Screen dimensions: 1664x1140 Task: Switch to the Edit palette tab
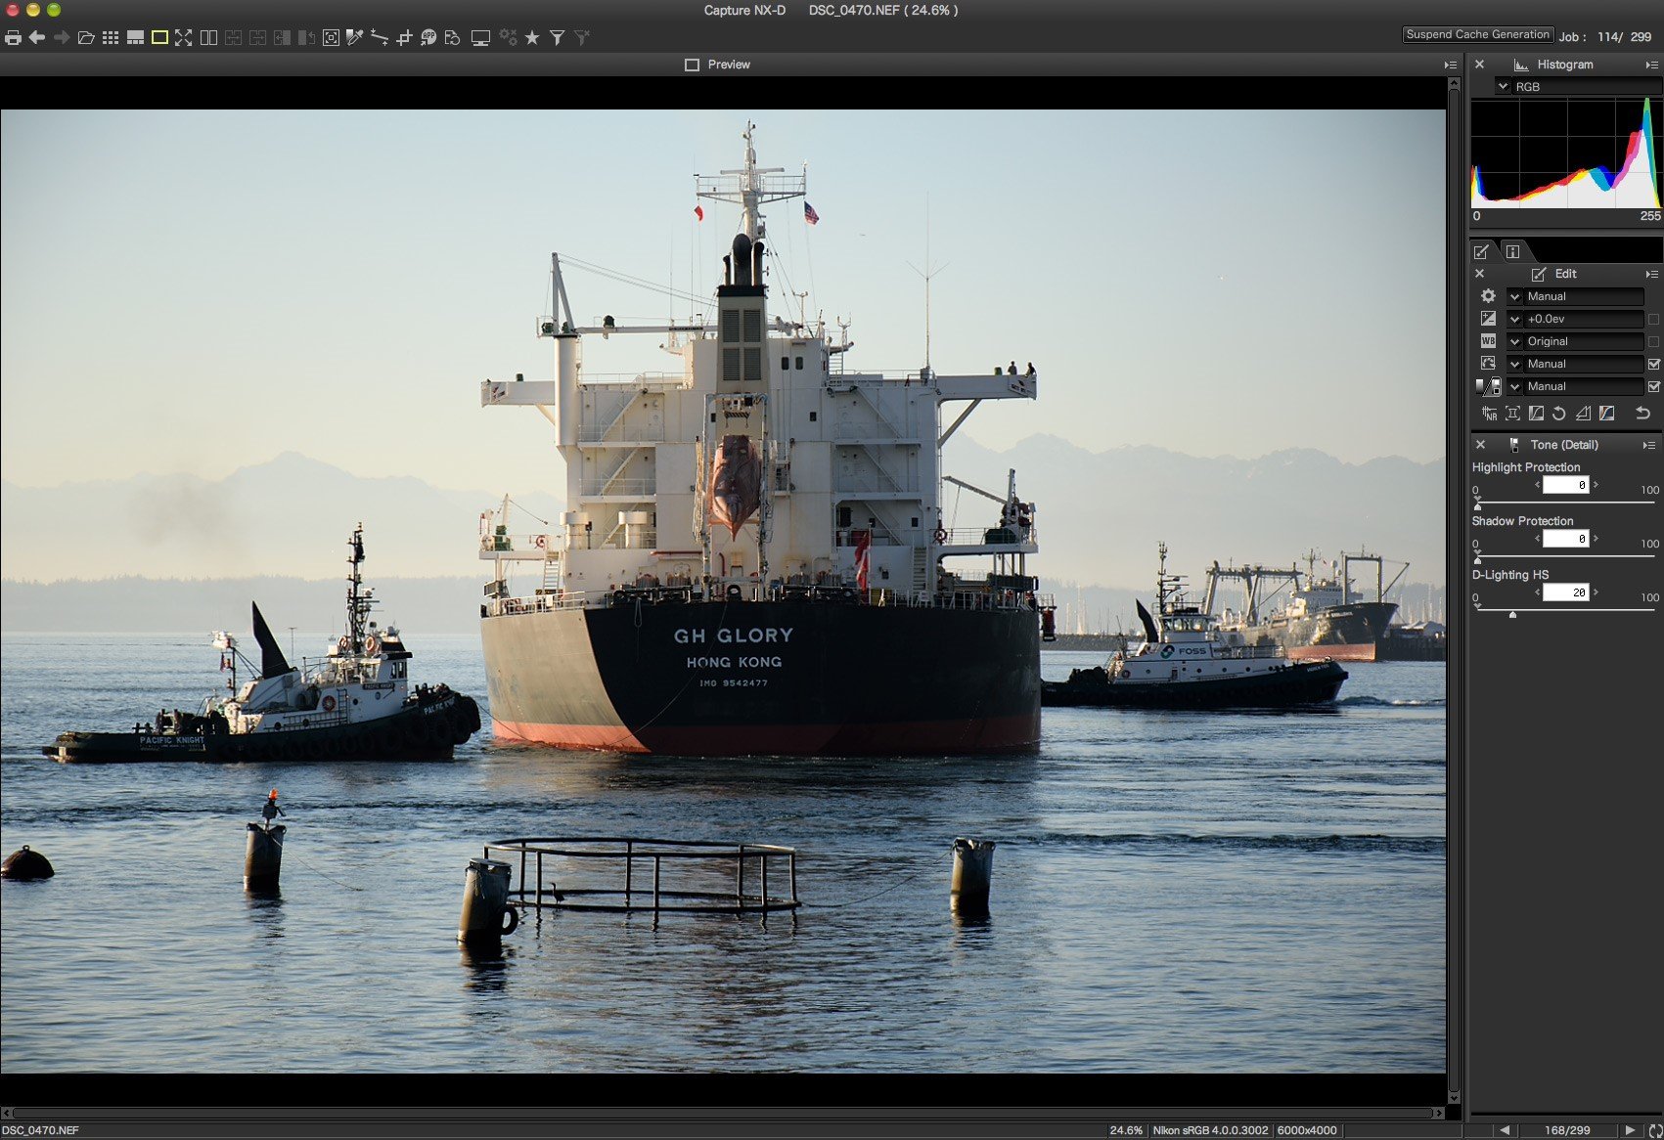pyautogui.click(x=1482, y=251)
